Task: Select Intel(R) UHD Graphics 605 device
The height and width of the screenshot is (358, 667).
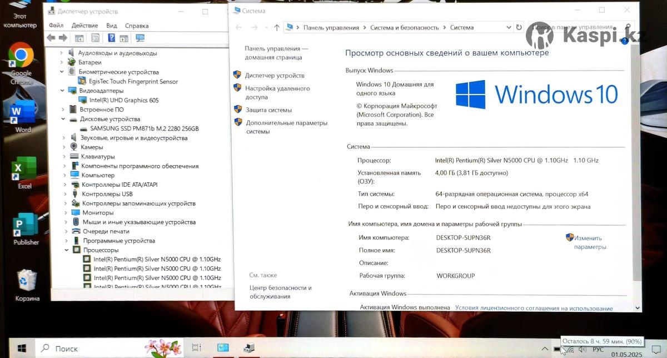Action: click(124, 100)
